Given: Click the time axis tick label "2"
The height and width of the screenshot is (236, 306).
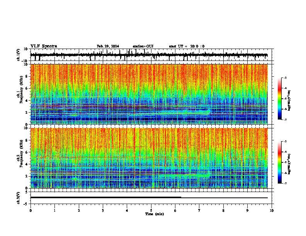Looking at the screenshot, I should pos(79,211).
